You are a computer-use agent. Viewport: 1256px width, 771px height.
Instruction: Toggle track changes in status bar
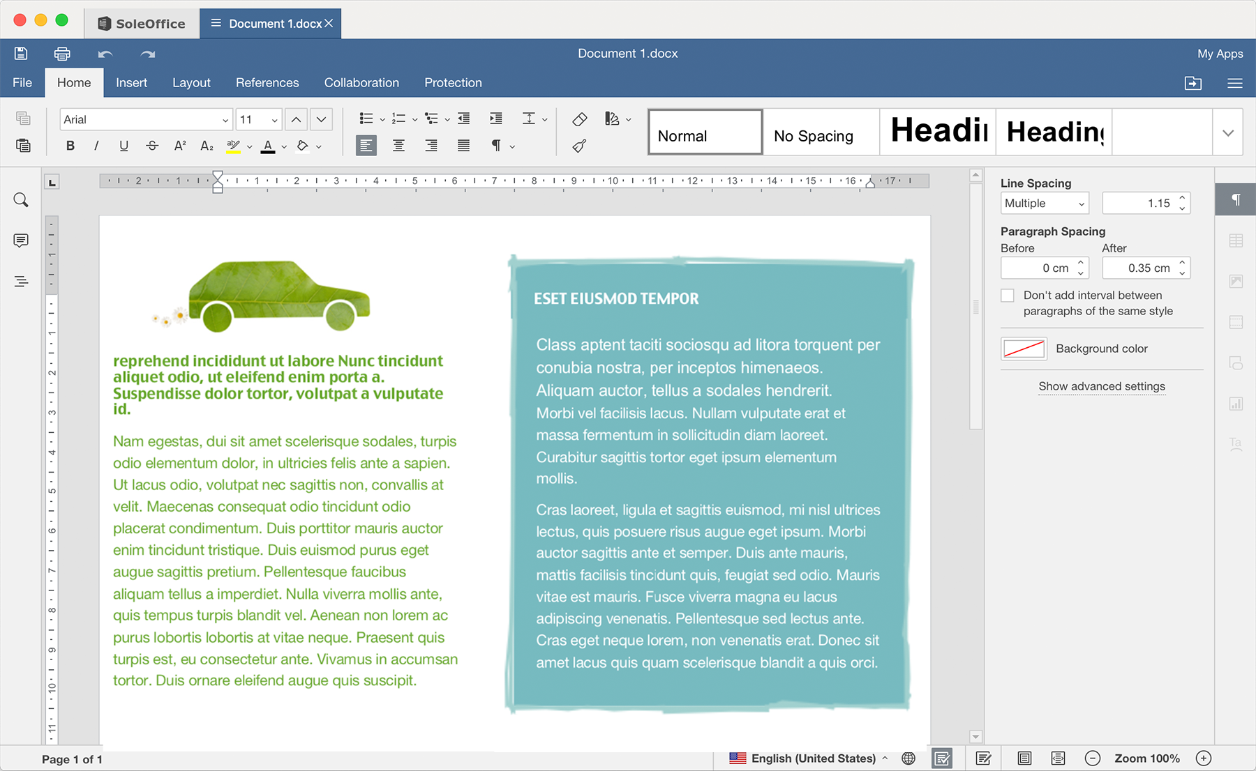click(x=984, y=758)
